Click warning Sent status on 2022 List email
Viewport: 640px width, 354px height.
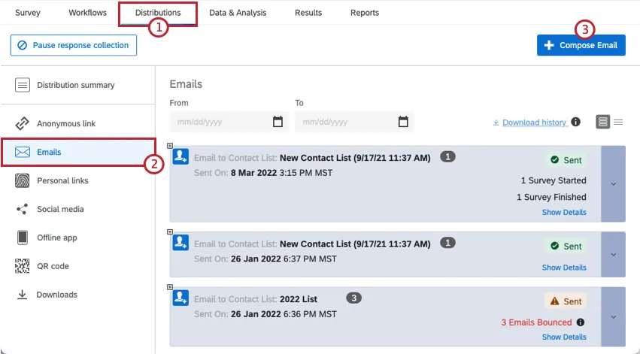[566, 301]
